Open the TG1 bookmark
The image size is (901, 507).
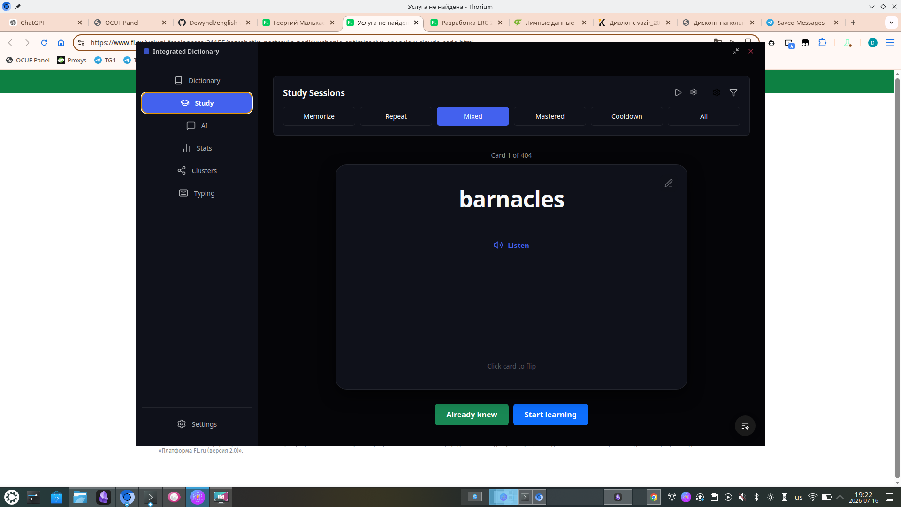(x=105, y=60)
